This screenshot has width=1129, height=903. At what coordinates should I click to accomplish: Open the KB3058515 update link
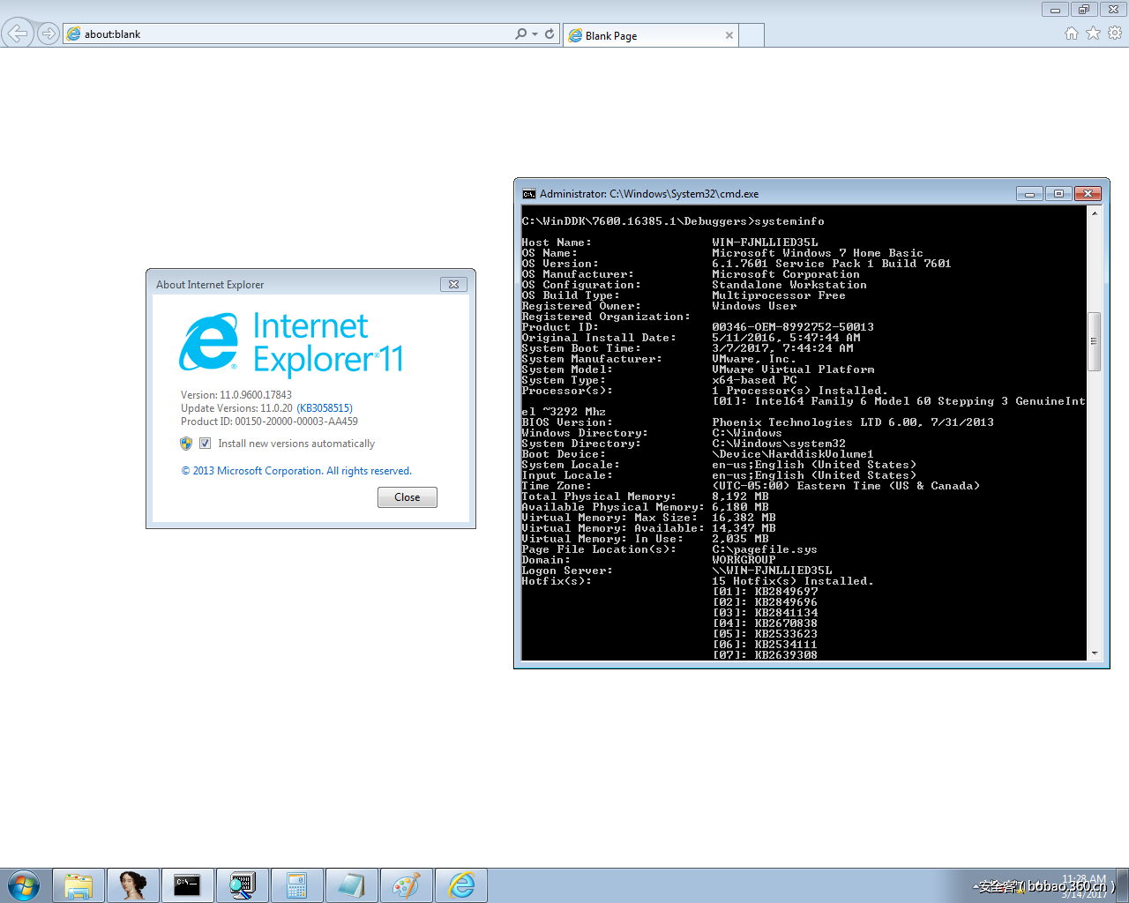click(325, 408)
